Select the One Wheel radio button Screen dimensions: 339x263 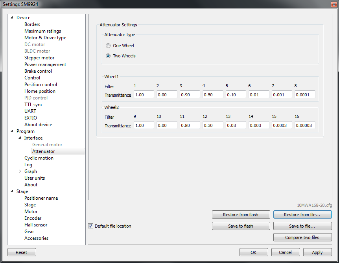coord(108,46)
